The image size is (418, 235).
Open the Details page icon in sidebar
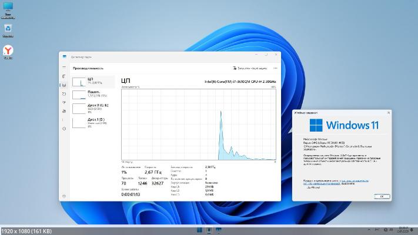pos(64,120)
